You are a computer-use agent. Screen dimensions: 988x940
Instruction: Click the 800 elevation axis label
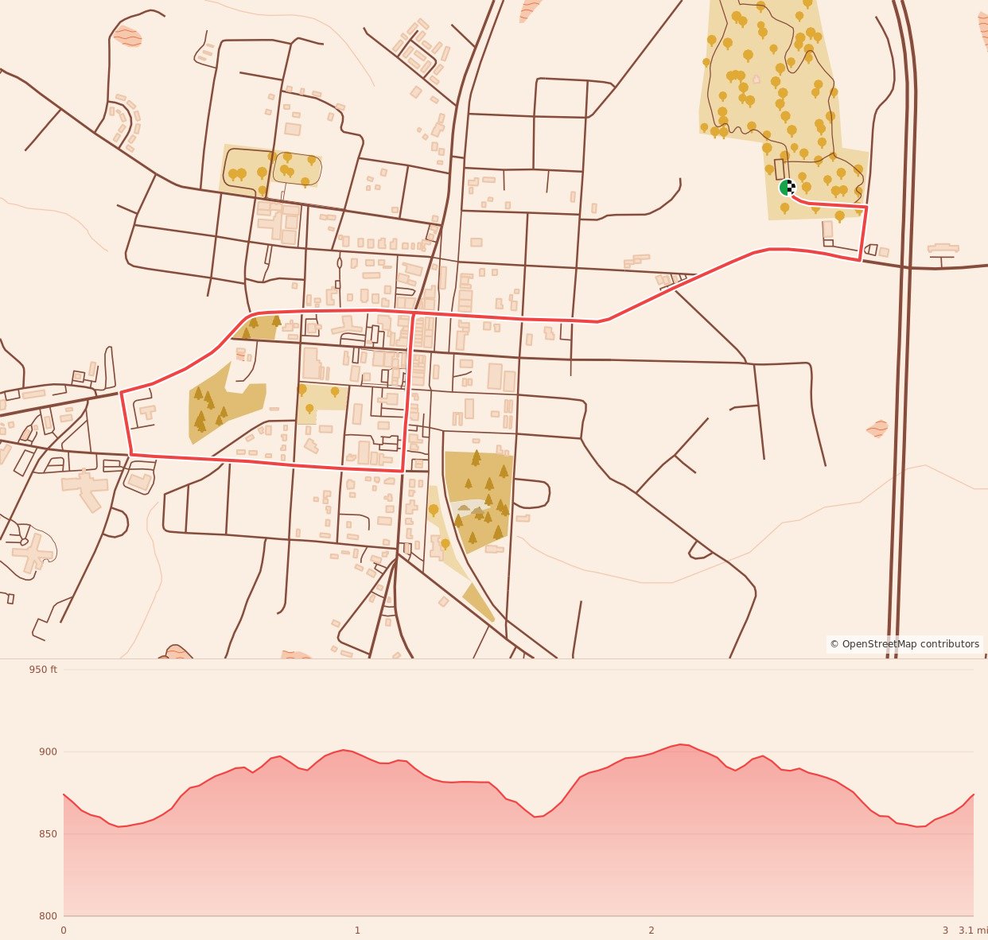click(x=48, y=916)
